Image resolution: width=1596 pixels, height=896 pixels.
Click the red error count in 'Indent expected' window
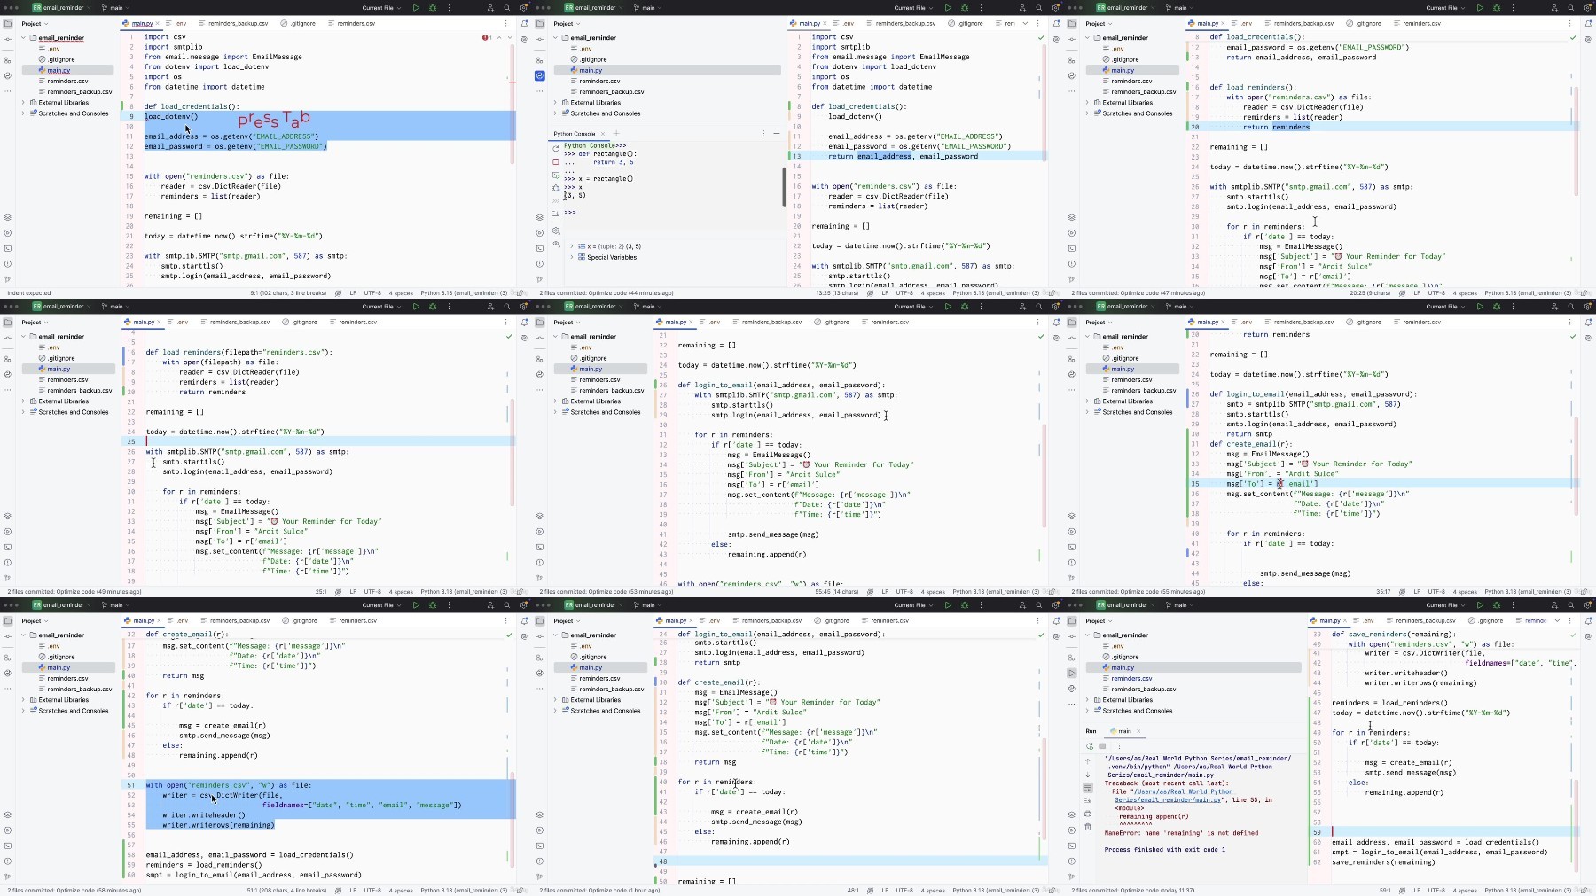[487, 37]
